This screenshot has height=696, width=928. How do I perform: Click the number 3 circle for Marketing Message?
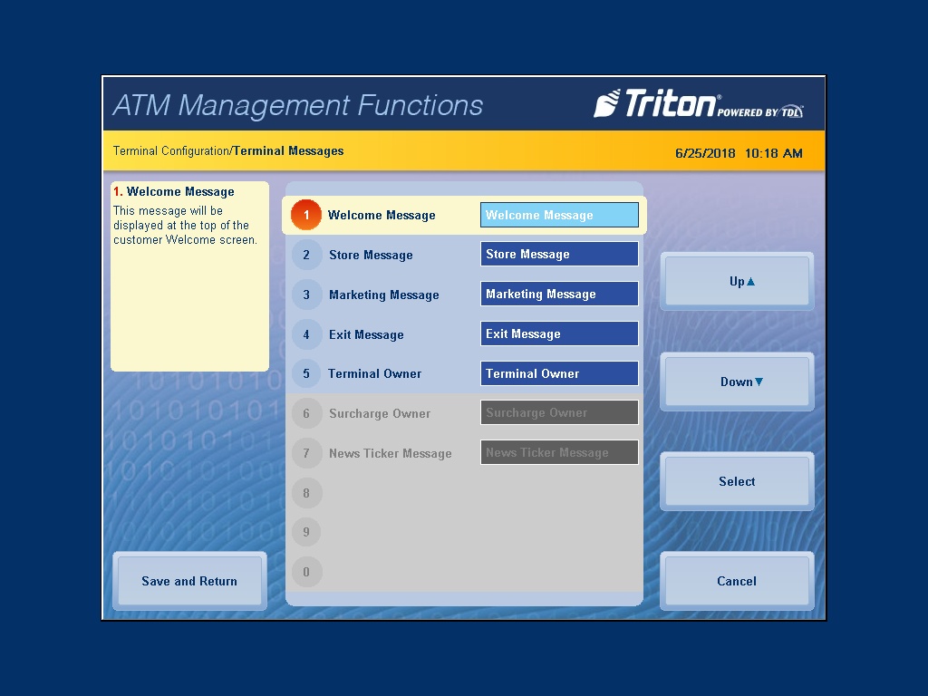coord(307,295)
